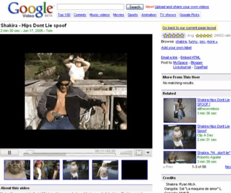Viewport: 231px width, 193px height.
Task: Open the Top 100 category
Action: [x=64, y=15]
